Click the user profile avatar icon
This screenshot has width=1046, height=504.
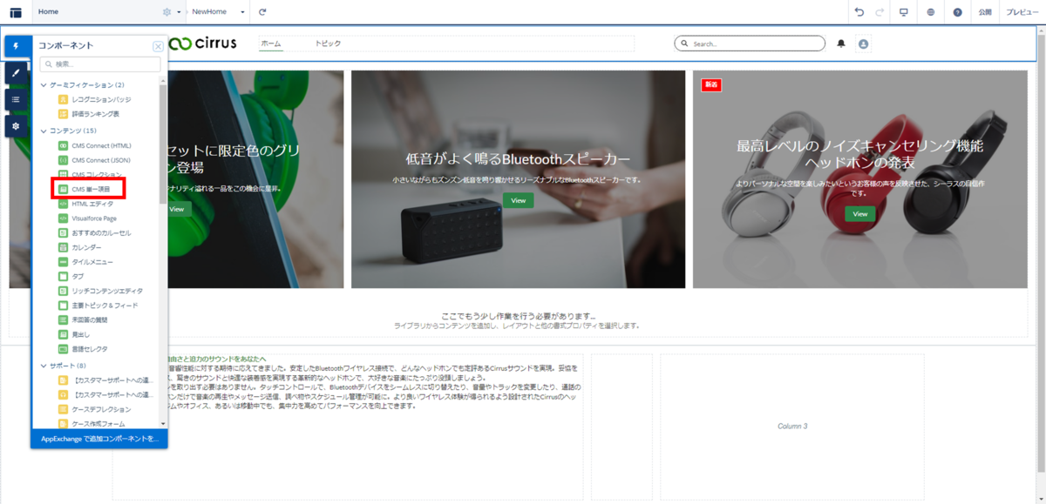pyautogui.click(x=863, y=44)
